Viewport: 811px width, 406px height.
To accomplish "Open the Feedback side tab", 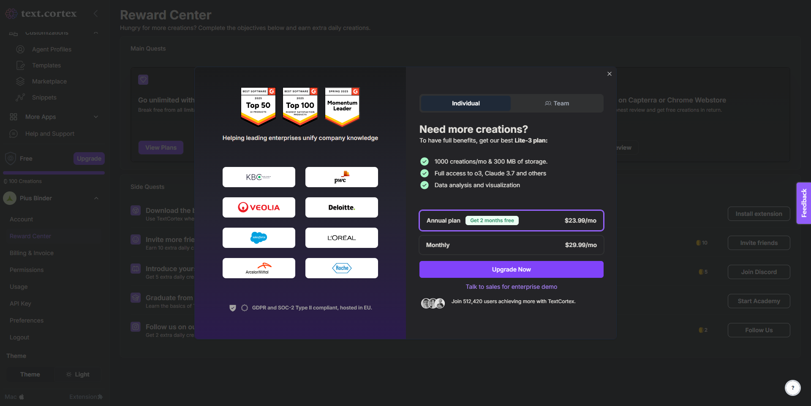I will (803, 203).
